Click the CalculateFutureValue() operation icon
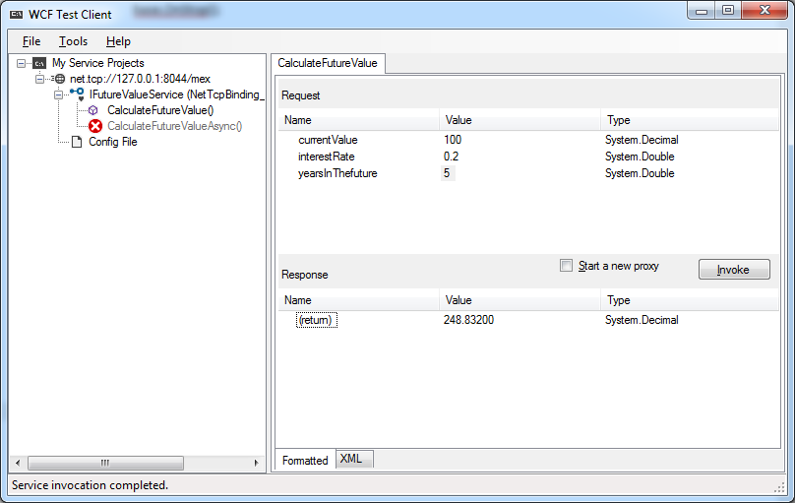The width and height of the screenshot is (795, 503). [94, 110]
